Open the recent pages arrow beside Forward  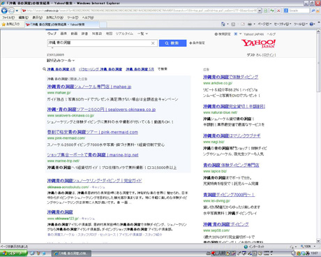(x=17, y=10)
